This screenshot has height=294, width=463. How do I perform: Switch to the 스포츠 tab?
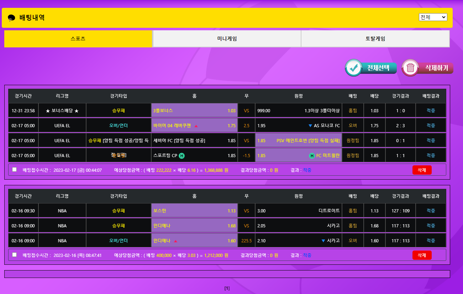tap(78, 39)
